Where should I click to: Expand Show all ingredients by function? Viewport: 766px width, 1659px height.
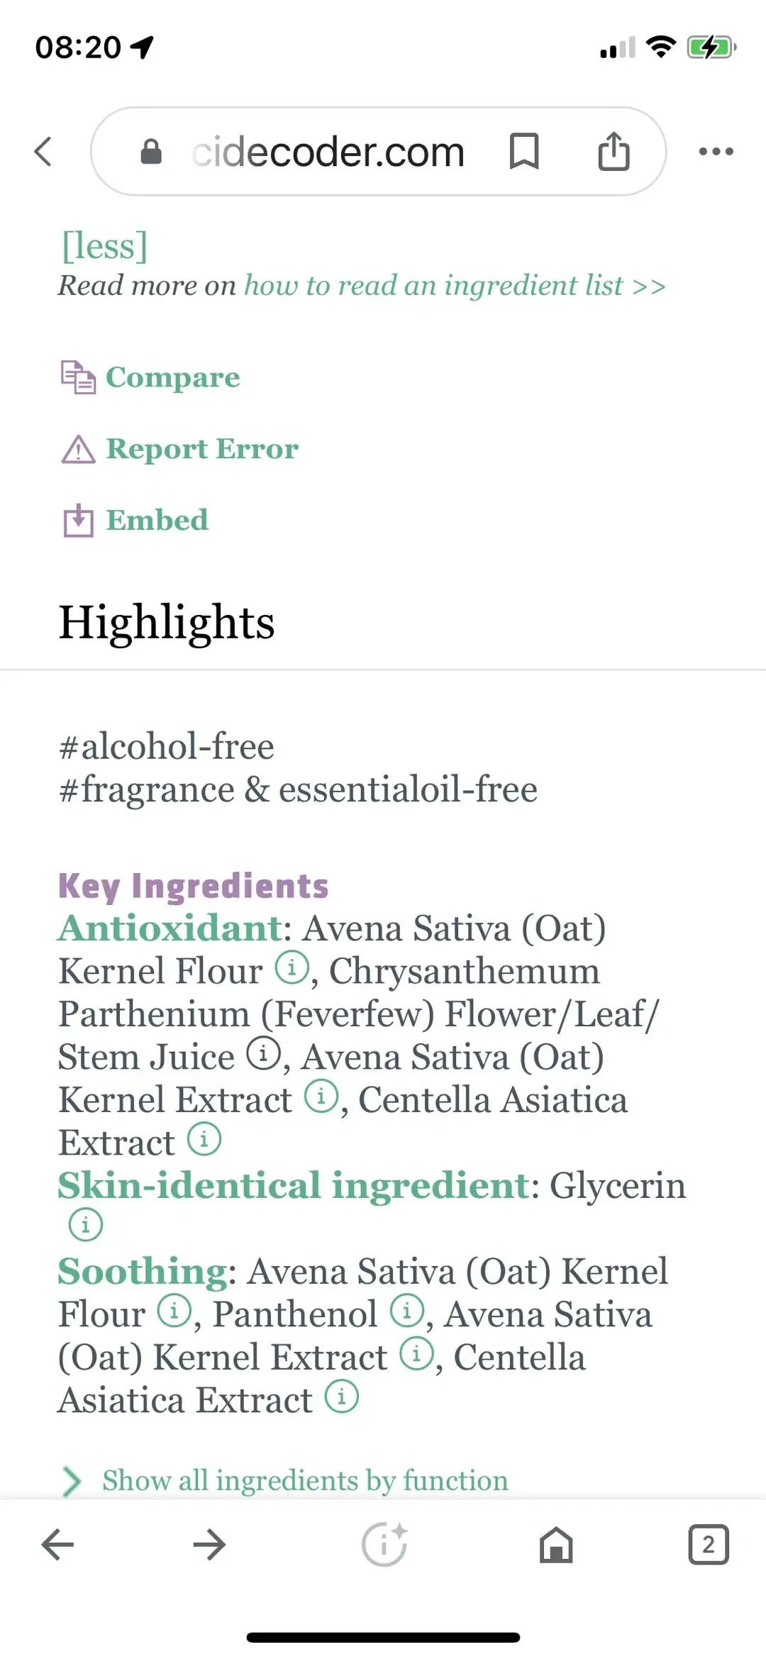304,1480
